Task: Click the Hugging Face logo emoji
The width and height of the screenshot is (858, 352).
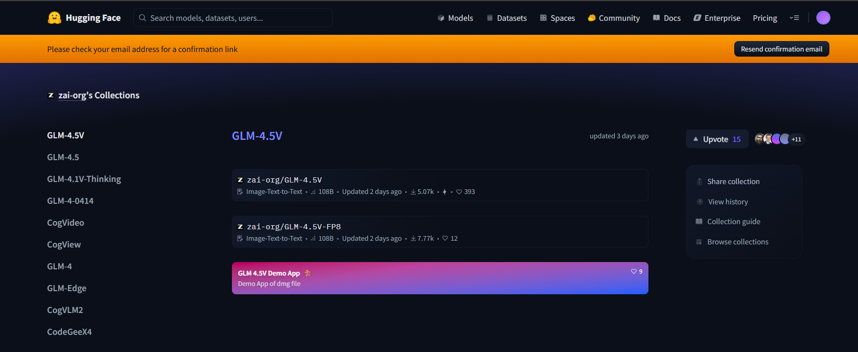Action: click(55, 18)
